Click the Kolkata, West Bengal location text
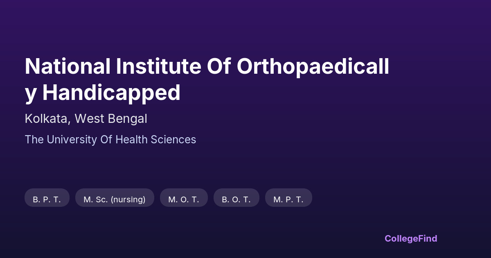 (x=86, y=119)
